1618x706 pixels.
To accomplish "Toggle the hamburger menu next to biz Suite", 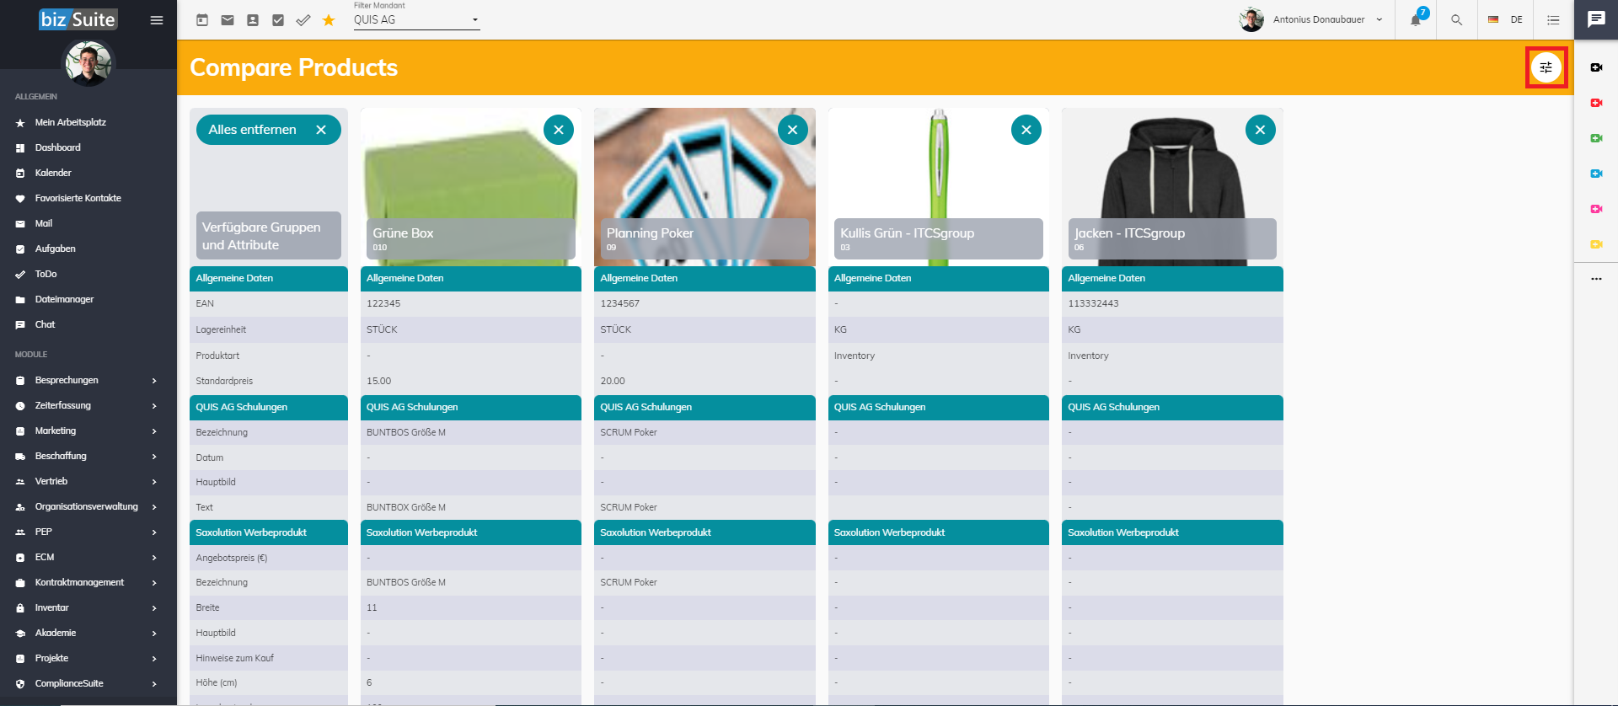I will point(157,19).
